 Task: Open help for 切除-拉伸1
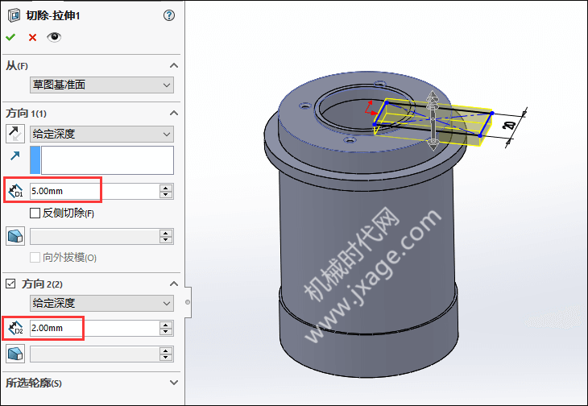(169, 15)
